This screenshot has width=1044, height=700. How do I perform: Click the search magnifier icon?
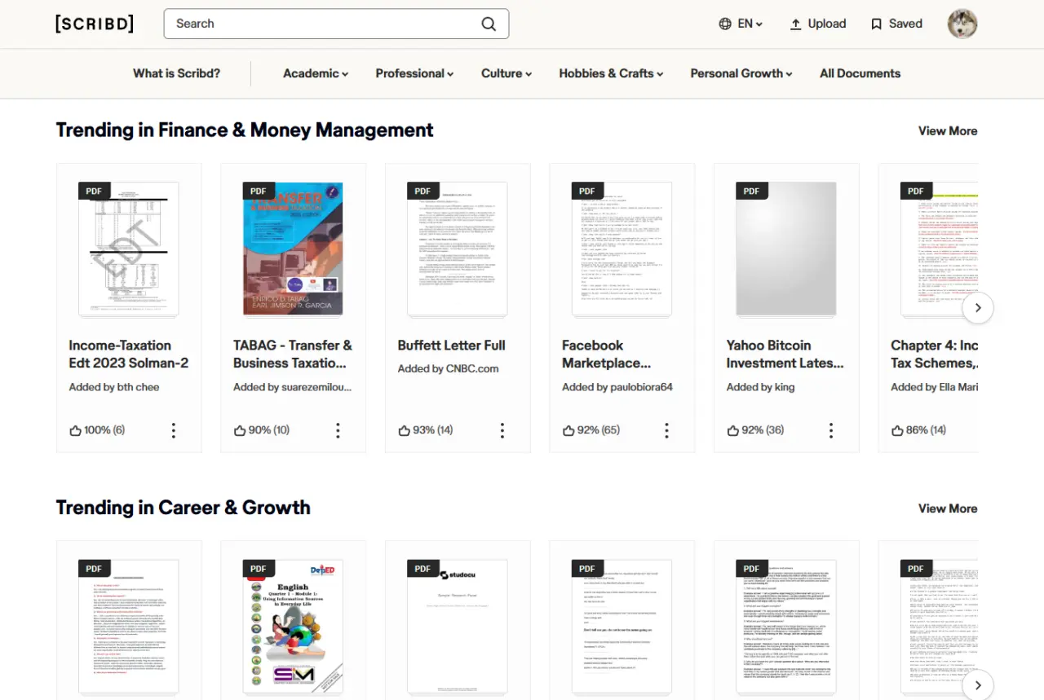click(489, 24)
